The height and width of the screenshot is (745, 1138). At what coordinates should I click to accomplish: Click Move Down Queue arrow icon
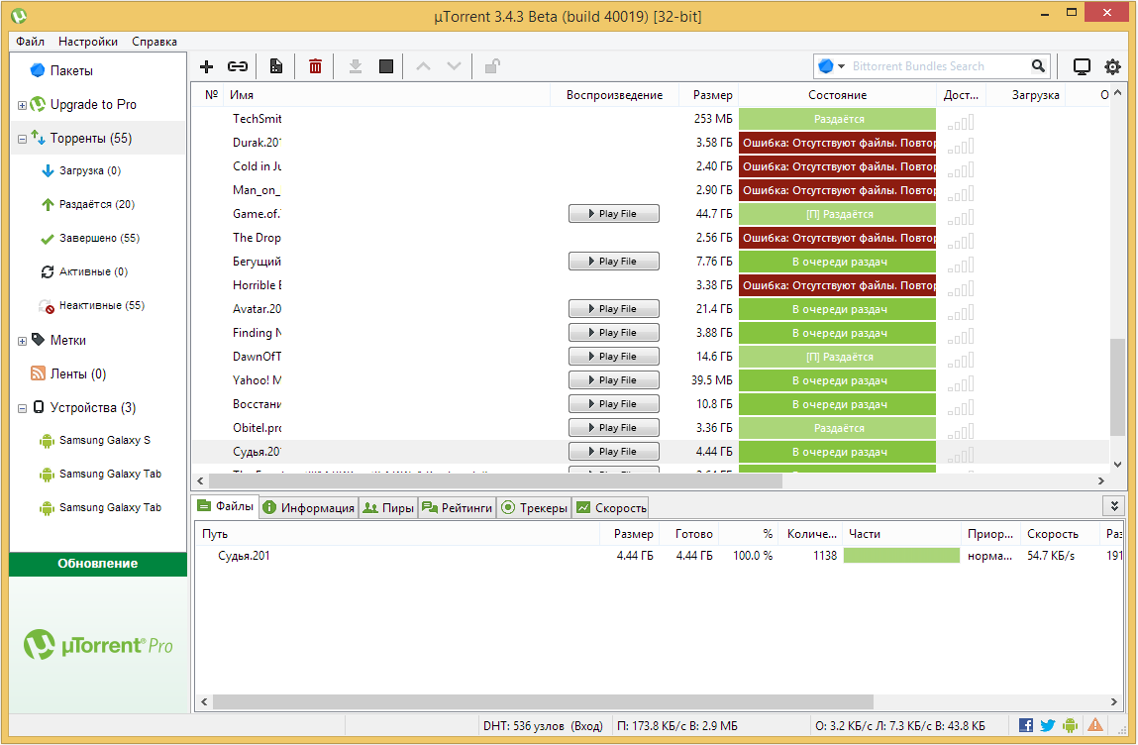click(x=455, y=66)
